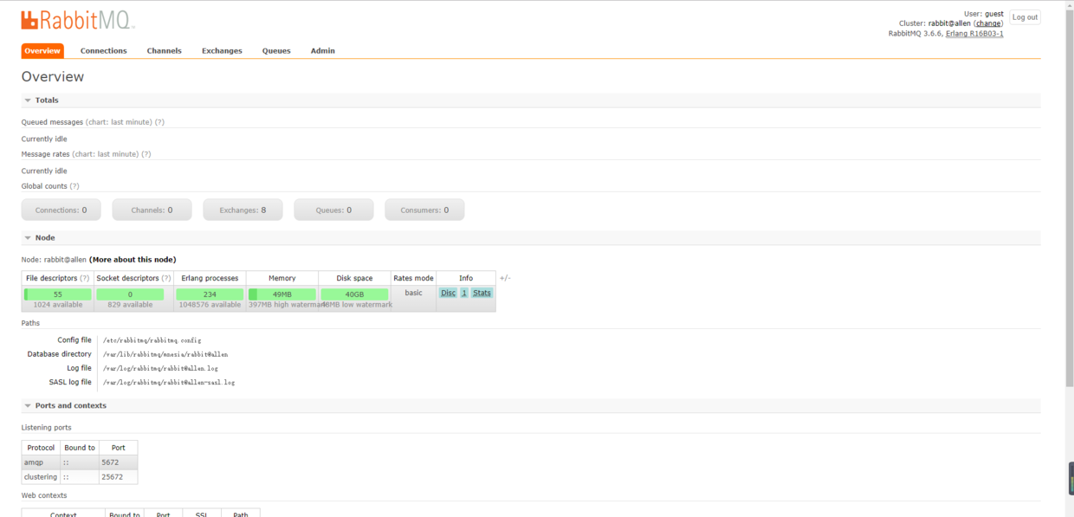Open the Queues tab
This screenshot has width=1074, height=517.
tap(276, 51)
